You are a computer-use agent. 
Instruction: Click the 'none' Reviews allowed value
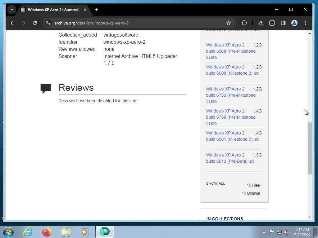coord(109,49)
